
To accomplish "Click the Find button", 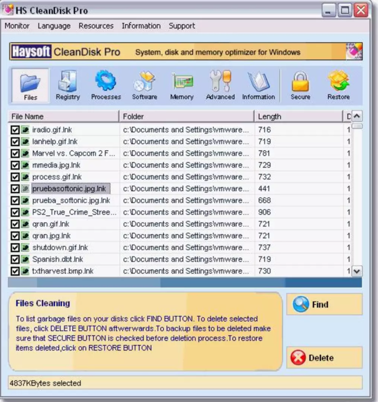I will click(324, 305).
